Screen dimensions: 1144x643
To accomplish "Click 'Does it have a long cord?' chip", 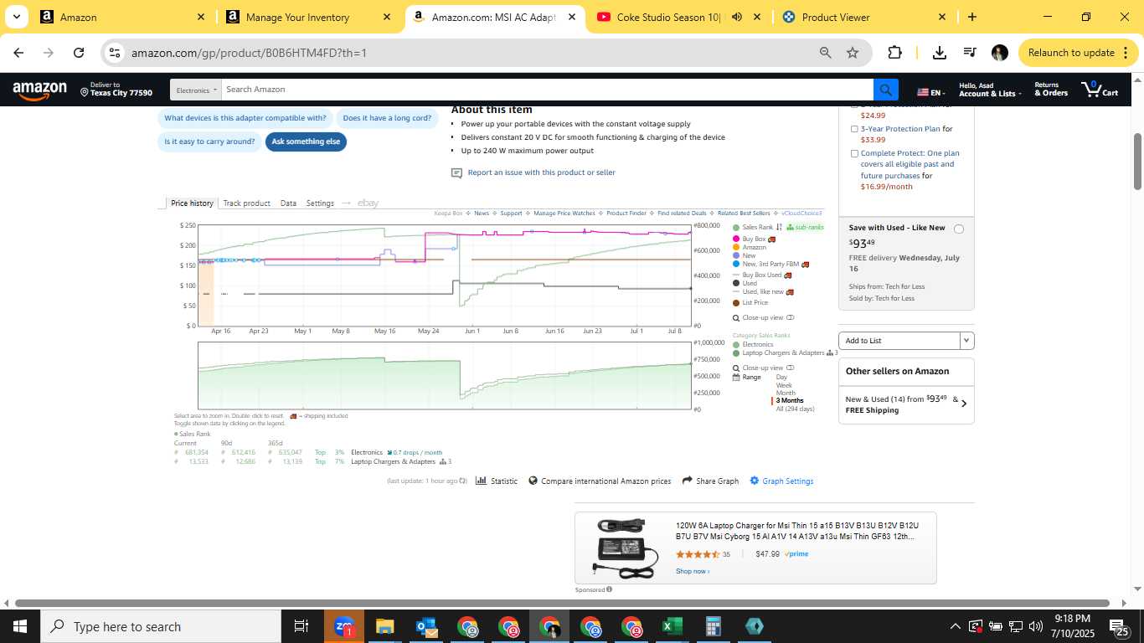I will (387, 118).
